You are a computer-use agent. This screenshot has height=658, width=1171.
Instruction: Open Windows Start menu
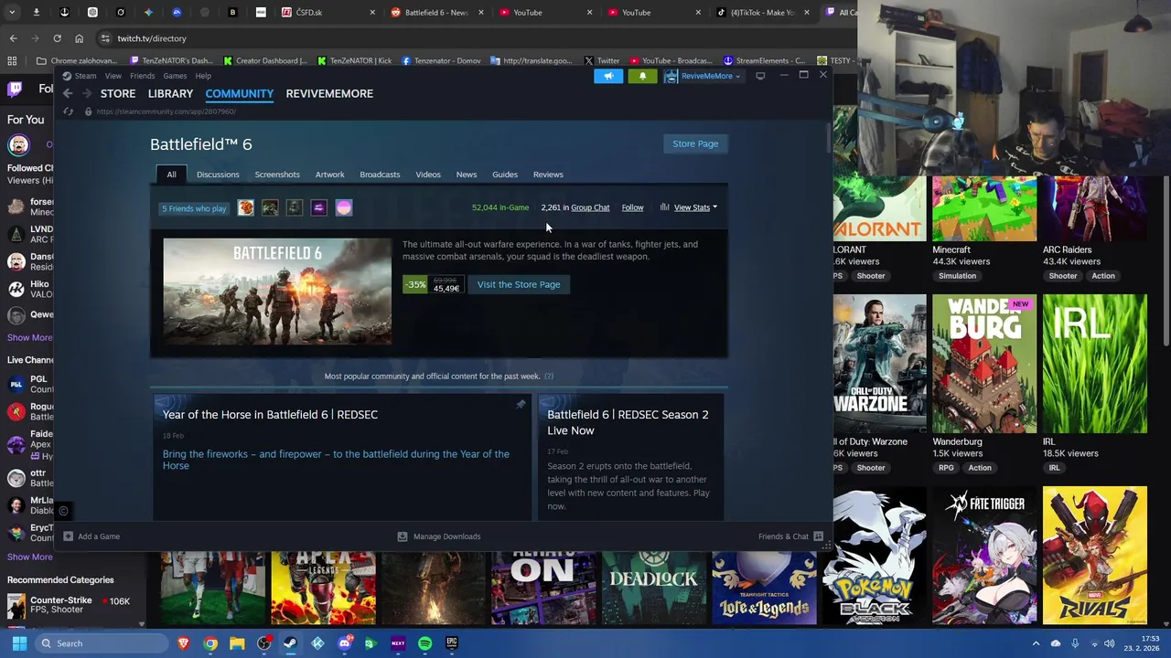[19, 643]
